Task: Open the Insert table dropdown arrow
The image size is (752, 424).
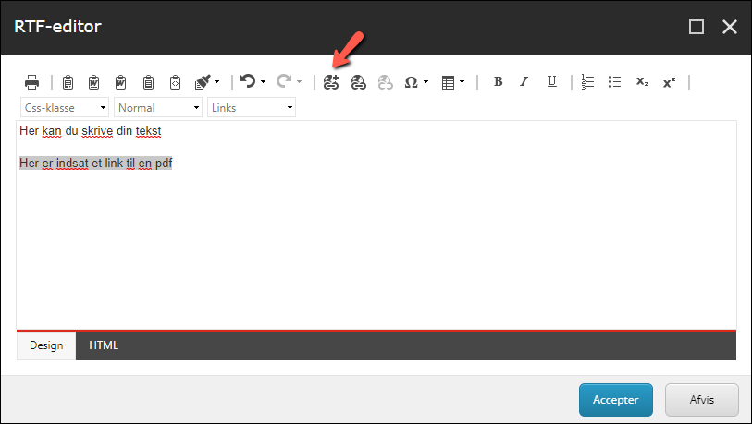Action: coord(462,82)
